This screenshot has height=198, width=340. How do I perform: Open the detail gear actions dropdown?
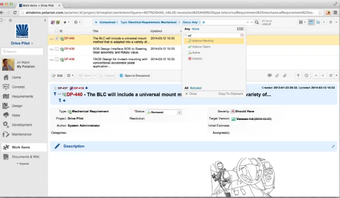pos(70,76)
